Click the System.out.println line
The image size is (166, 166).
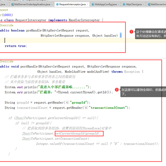tap(48, 87)
